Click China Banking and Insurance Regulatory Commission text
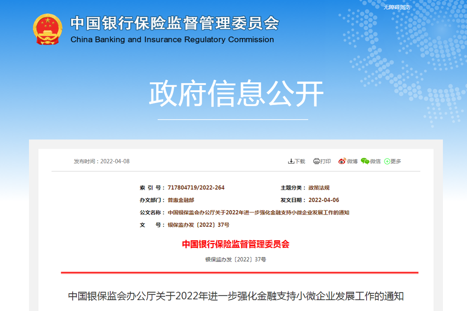 pos(172,40)
